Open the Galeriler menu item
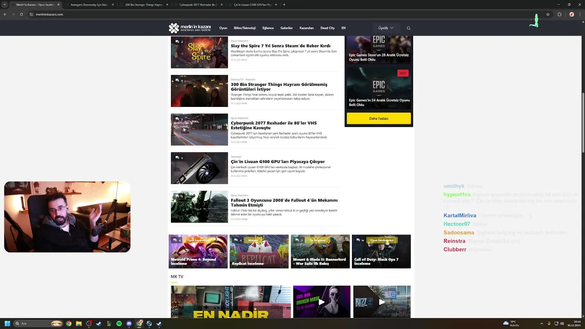The width and height of the screenshot is (585, 329). pos(287,28)
